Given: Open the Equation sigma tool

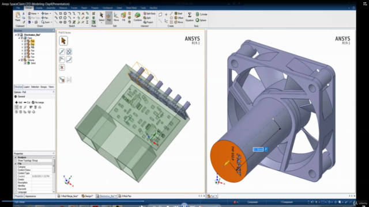Looking at the screenshot, I should pos(190,17).
